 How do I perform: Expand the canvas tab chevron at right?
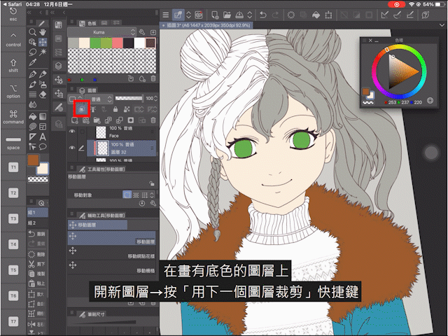click(442, 25)
